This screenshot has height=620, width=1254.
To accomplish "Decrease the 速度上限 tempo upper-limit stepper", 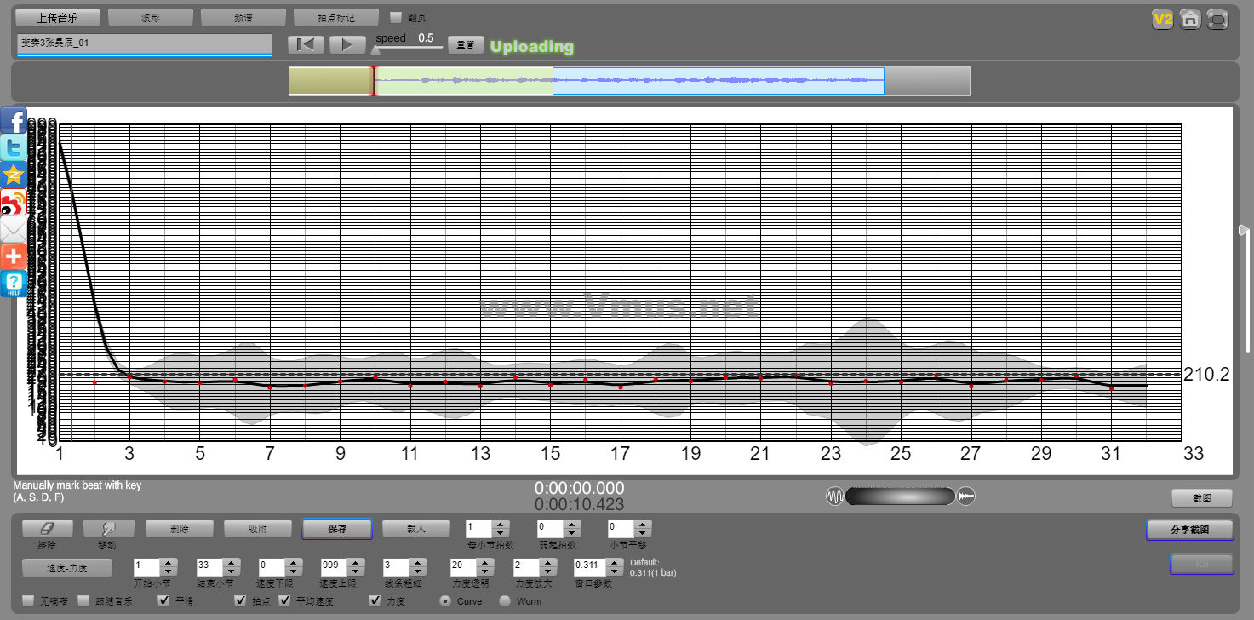I will click(x=355, y=571).
